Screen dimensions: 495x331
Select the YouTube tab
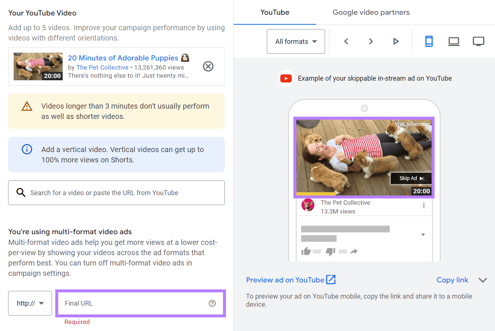click(x=275, y=12)
